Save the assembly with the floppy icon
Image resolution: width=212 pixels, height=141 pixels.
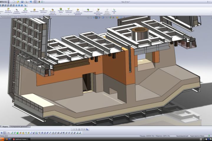(22, 2)
